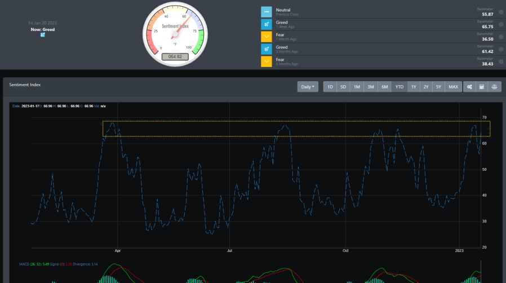Open gear settings on 6 Months Ago row
506x283 pixels.
click(501, 61)
